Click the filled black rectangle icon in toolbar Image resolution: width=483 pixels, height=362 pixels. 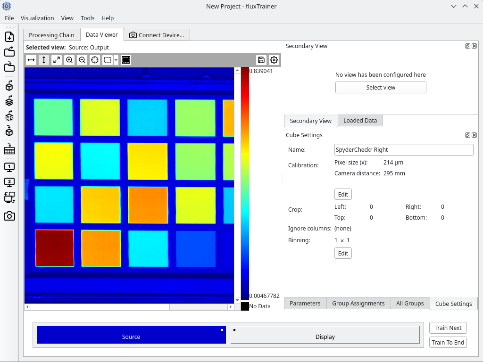coord(125,60)
